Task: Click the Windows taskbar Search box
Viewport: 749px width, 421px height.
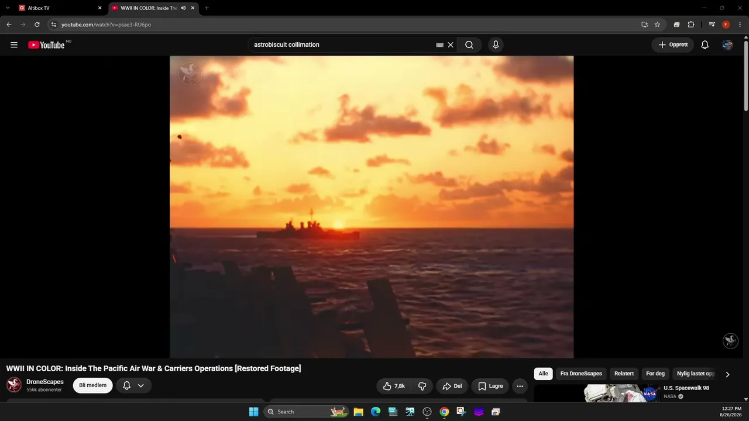Action: click(x=306, y=412)
